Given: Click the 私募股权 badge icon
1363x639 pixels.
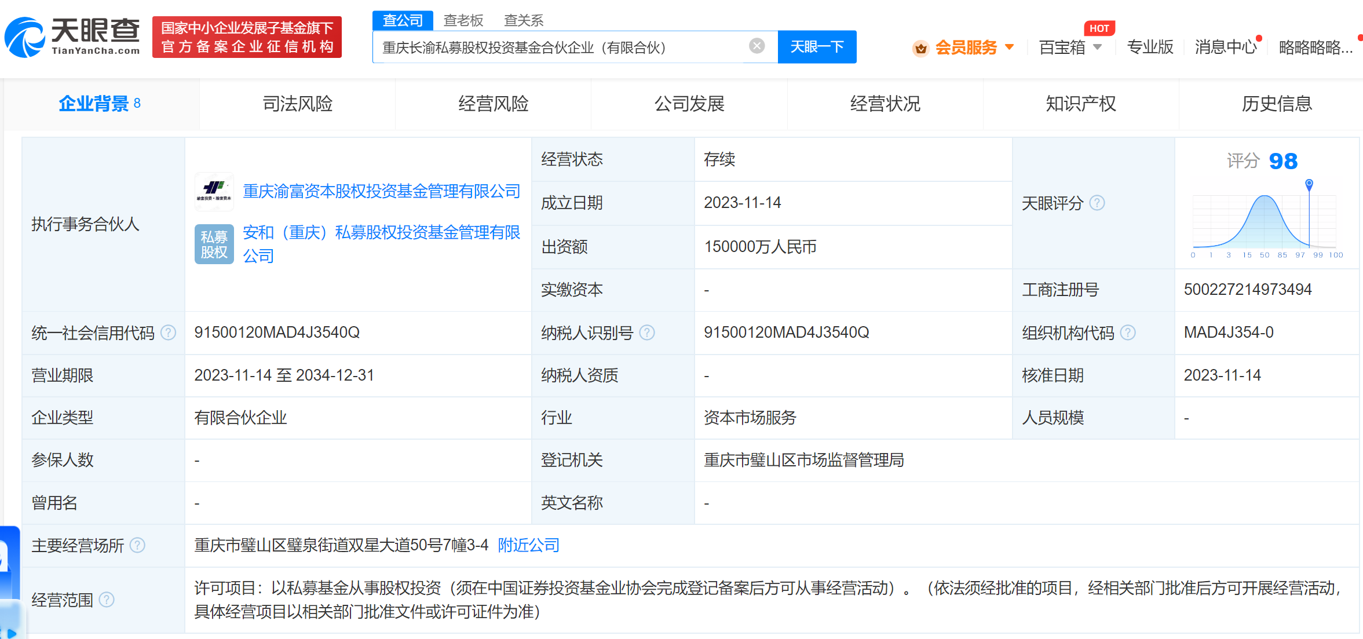Looking at the screenshot, I should (214, 244).
